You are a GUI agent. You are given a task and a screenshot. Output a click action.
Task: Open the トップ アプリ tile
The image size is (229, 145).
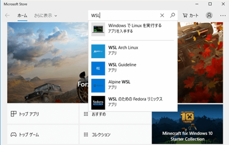click(43, 114)
